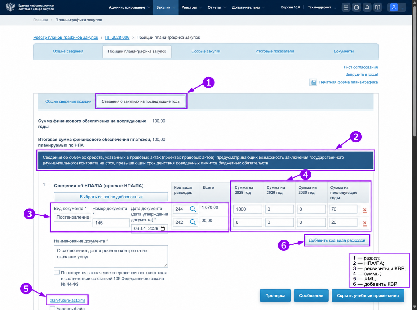Viewport: 417px width, 310px height.
Task: Expand the Тех.поддержка dropdown
Action: pos(322,7)
